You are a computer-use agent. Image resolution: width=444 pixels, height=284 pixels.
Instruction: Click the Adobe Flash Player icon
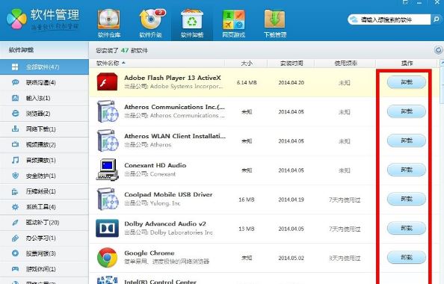(107, 81)
